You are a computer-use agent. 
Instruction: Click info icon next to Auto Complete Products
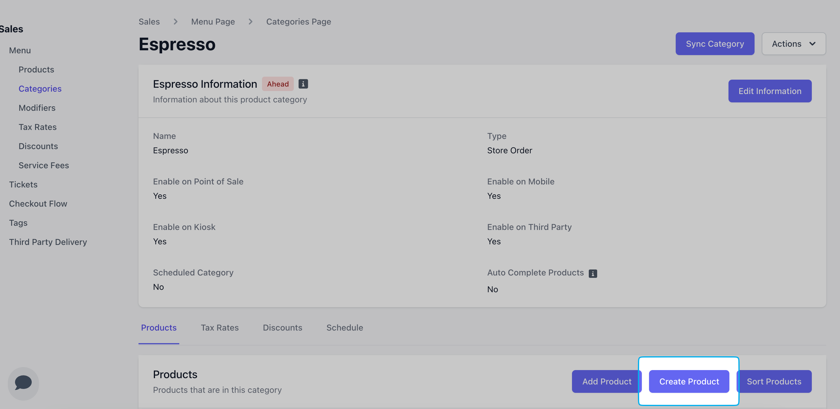point(592,274)
